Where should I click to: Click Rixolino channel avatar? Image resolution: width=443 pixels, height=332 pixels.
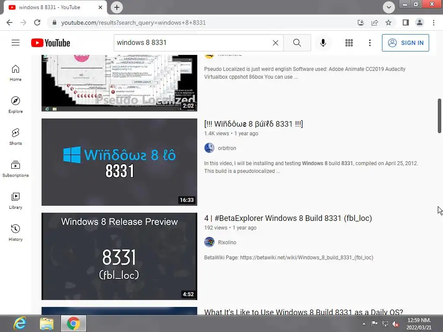click(x=209, y=242)
